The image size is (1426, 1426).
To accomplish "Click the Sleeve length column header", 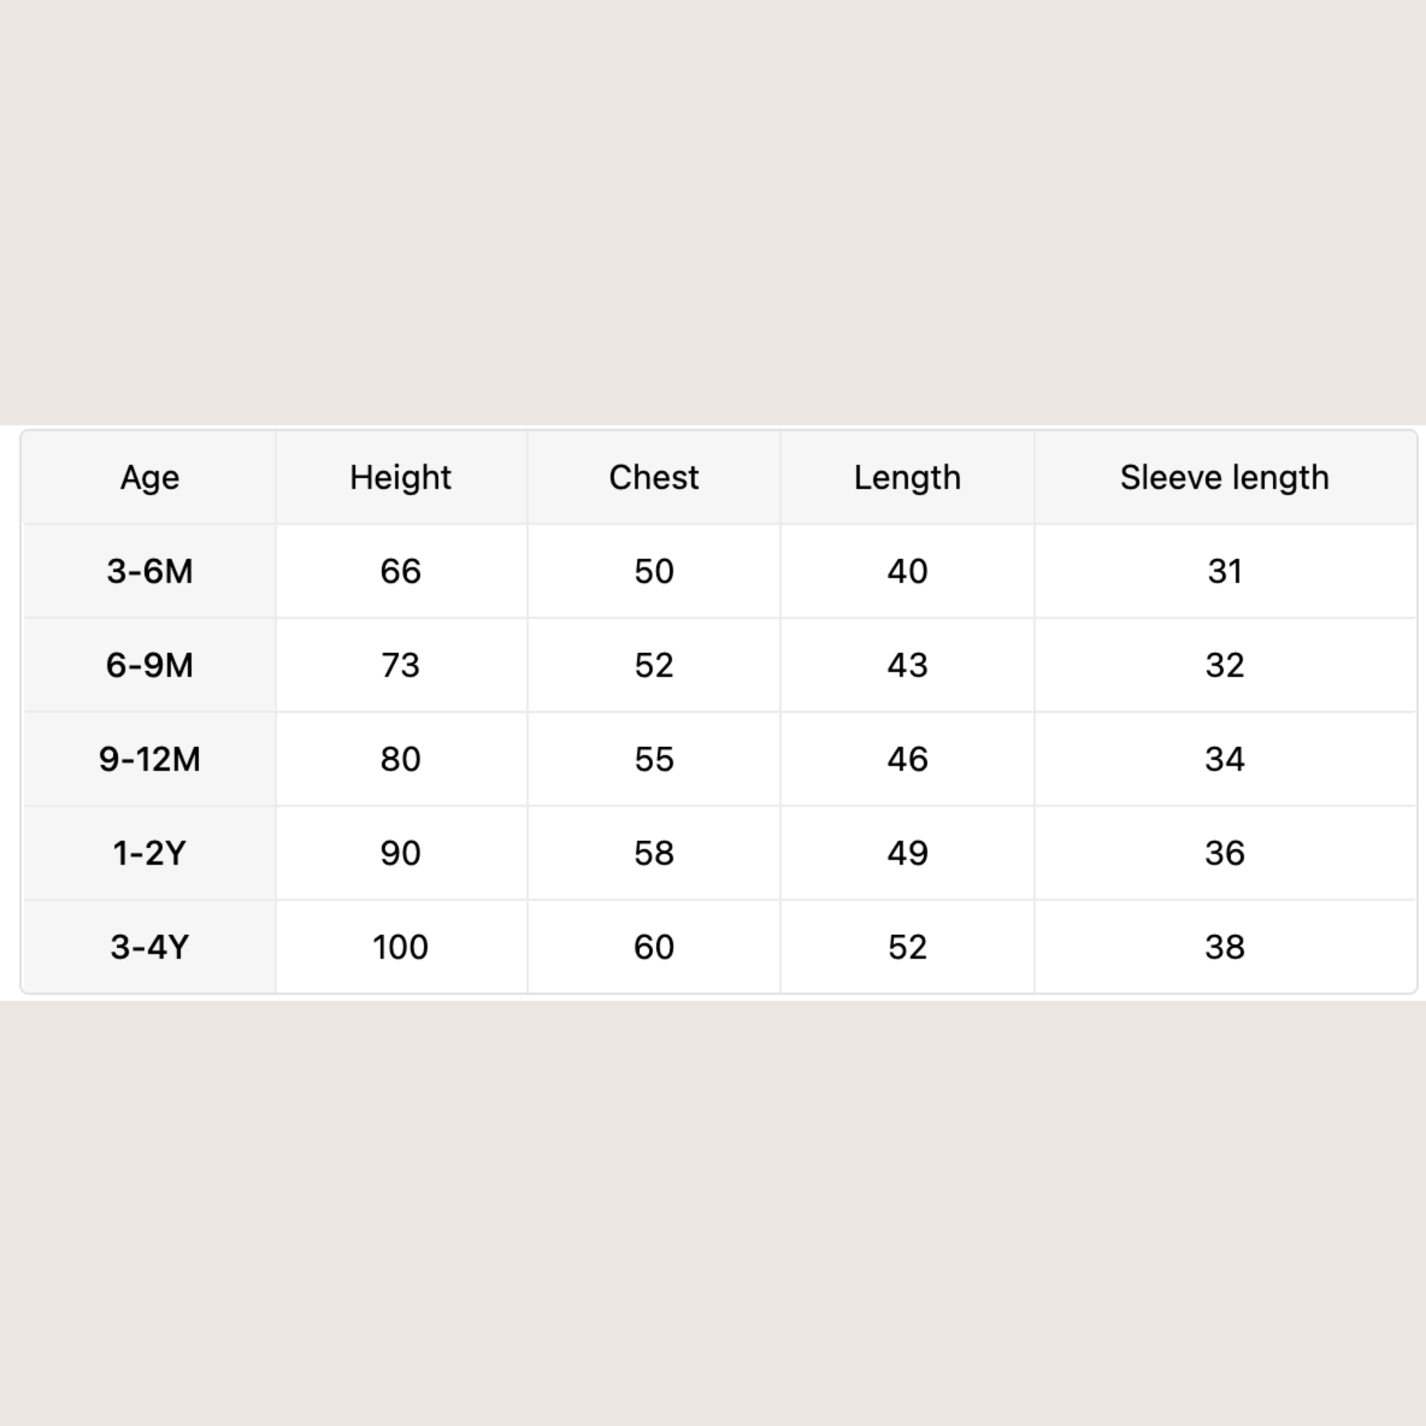I will [x=1225, y=478].
